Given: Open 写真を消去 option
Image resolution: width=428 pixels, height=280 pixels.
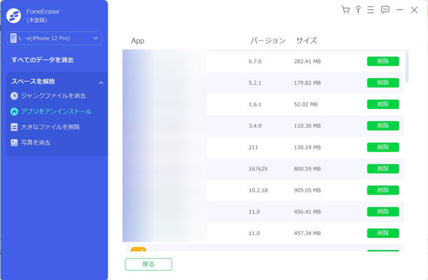Looking at the screenshot, I should click(36, 142).
